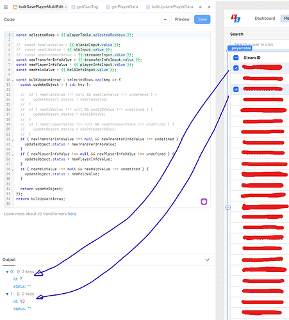
Task: Close the code editor panel
Action: point(209,7)
